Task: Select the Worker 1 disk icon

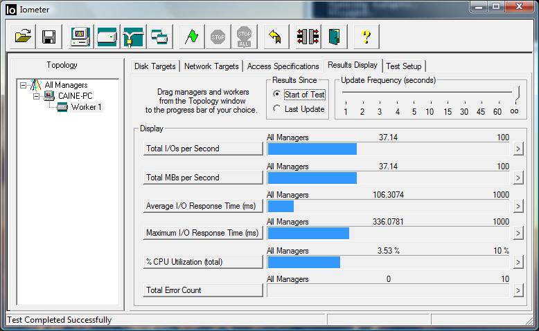Action: [x=62, y=107]
